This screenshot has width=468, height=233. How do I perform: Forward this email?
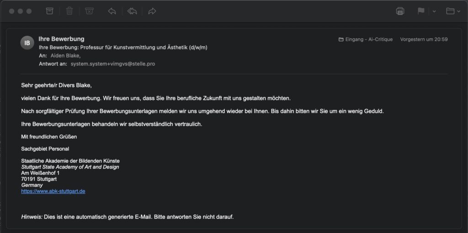[152, 11]
